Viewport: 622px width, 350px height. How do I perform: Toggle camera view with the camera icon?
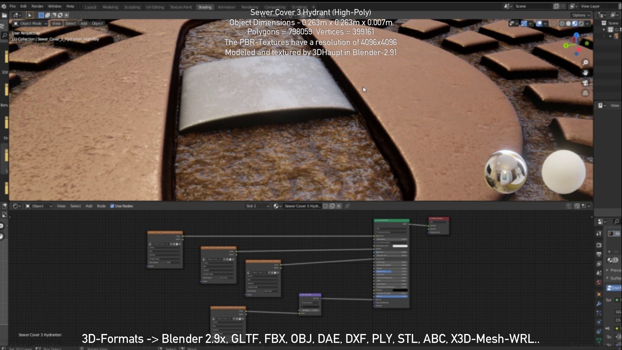tap(585, 83)
